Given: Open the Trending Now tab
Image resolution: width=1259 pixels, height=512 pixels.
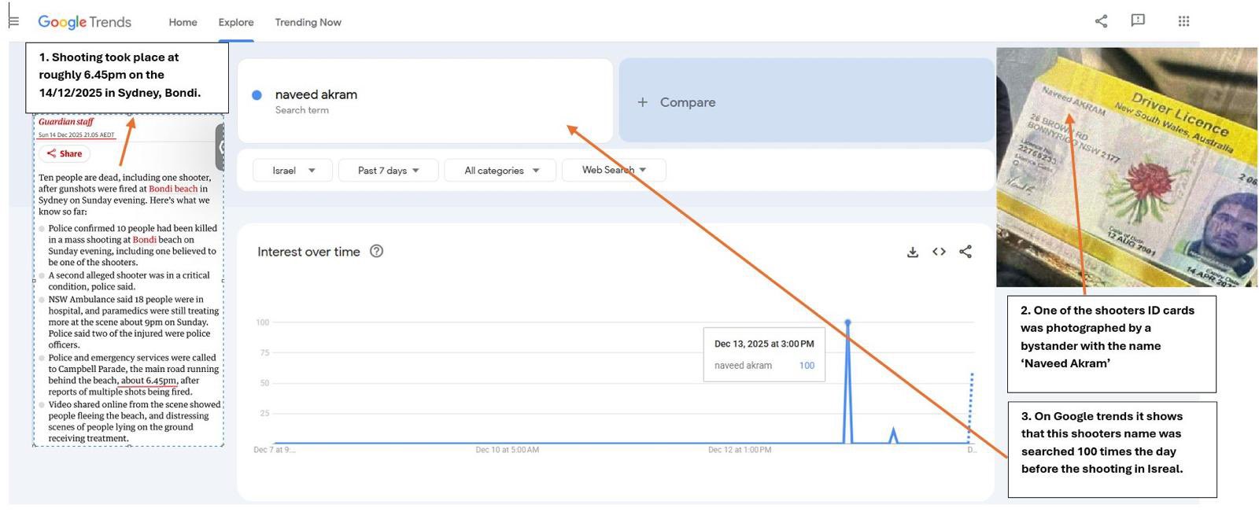Looking at the screenshot, I should (x=308, y=22).
